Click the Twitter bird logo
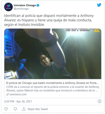105x114 pixels. point(99,5)
